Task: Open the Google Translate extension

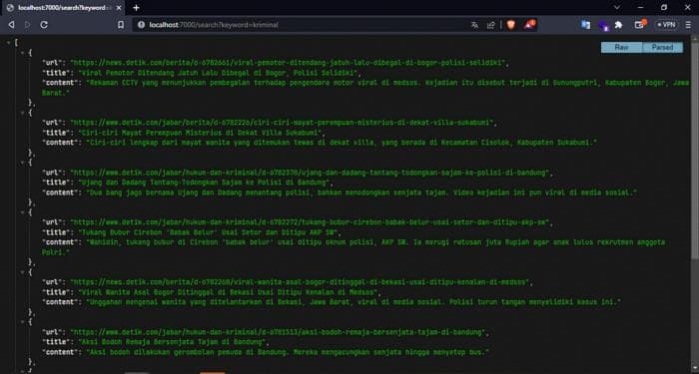Action: (586, 25)
